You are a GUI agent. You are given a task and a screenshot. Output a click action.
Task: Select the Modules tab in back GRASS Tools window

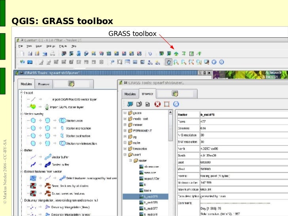[26, 84]
